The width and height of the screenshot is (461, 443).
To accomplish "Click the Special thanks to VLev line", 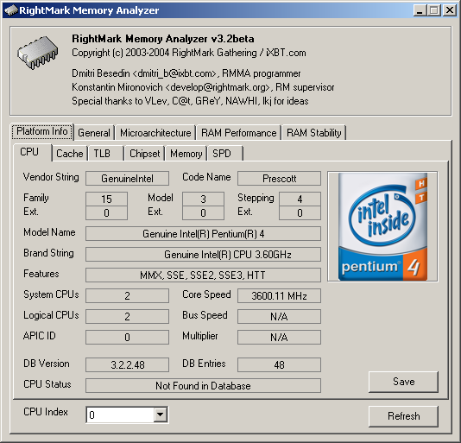I will coord(190,101).
